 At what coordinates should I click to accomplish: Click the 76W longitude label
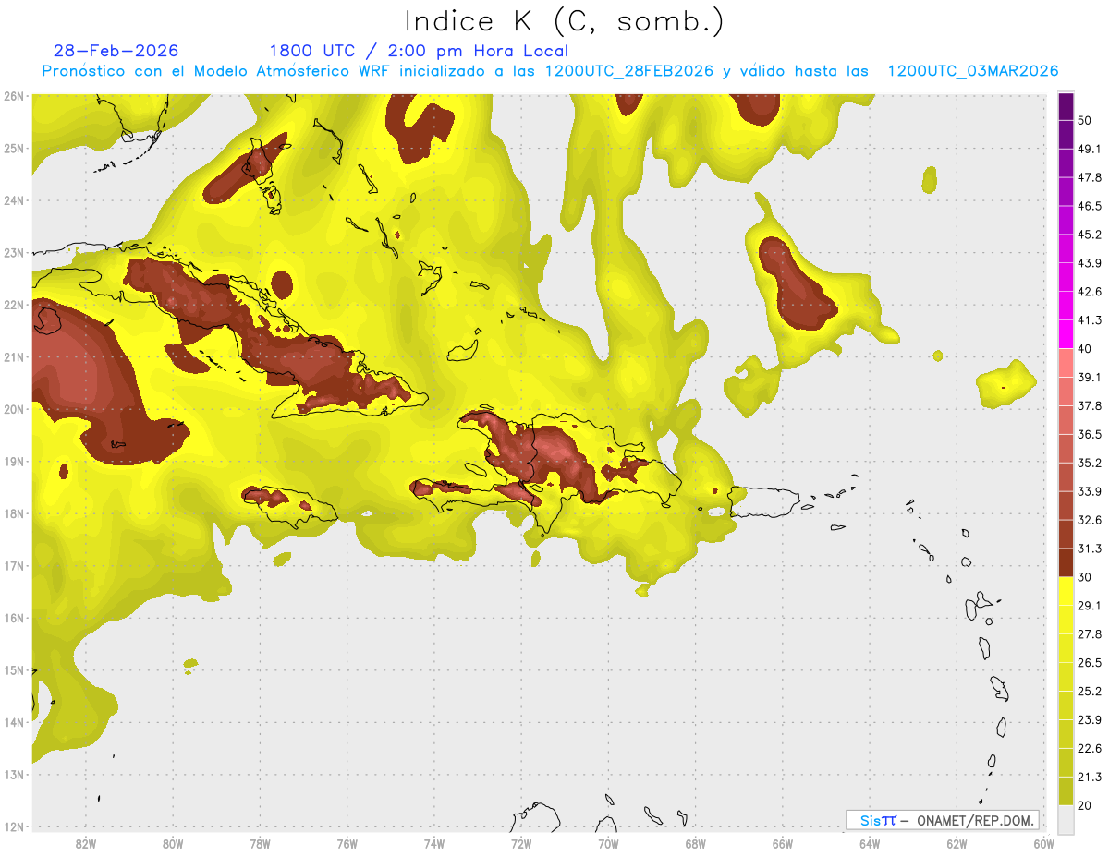click(347, 844)
